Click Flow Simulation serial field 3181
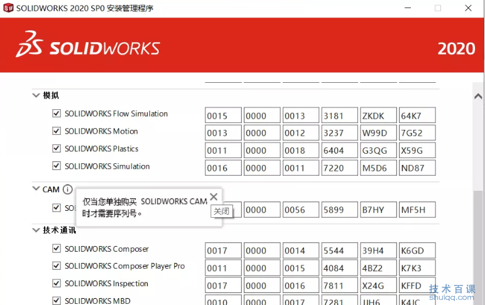Viewport: 485px width, 305px height. click(x=340, y=115)
